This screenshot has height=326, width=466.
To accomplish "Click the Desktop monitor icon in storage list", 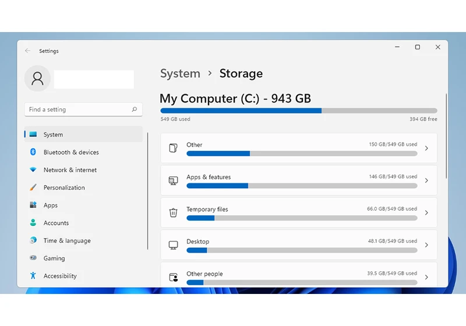I will [x=173, y=245].
